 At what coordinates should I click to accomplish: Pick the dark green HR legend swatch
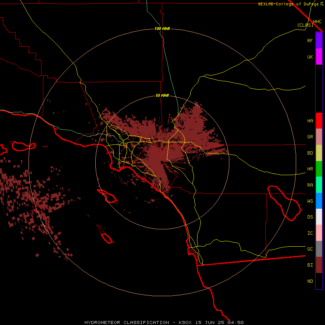click(x=319, y=169)
